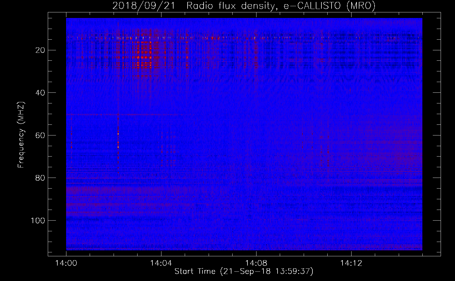Select the frequency axis label '80'

[40, 178]
